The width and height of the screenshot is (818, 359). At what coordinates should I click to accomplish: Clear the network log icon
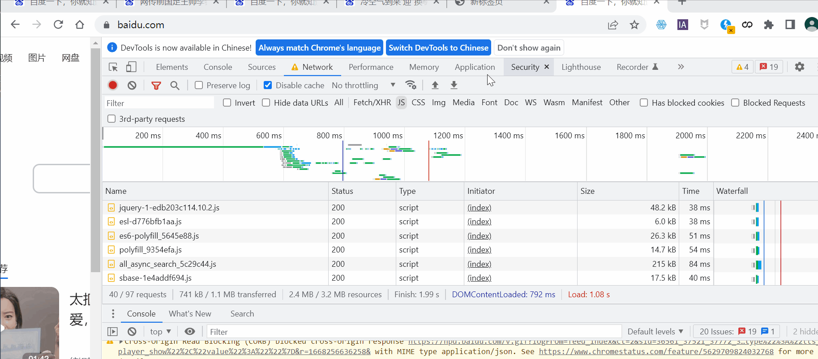[x=132, y=85]
